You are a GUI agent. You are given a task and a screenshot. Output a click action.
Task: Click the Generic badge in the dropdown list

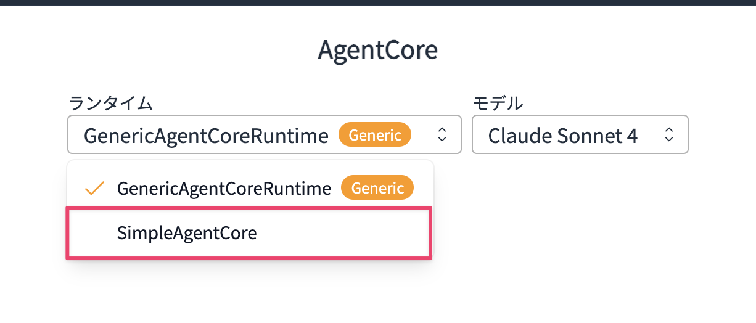377,188
